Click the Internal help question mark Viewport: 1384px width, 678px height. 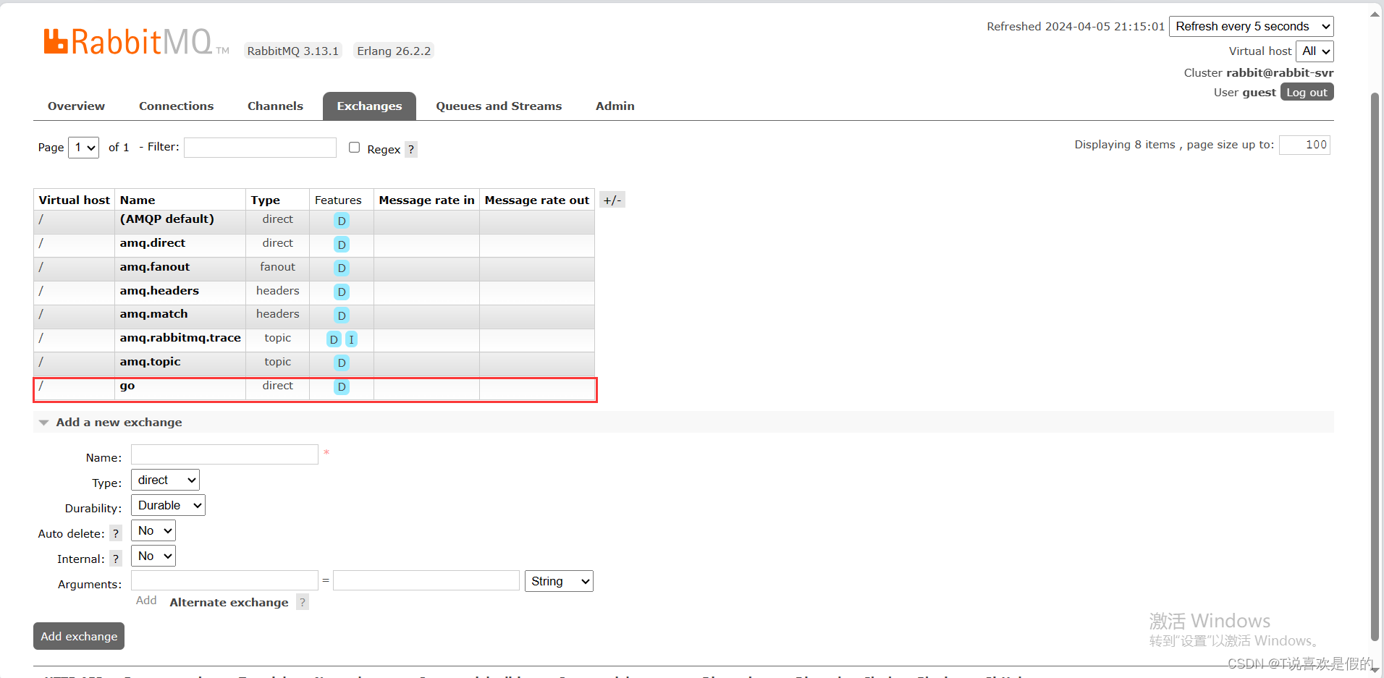pos(116,559)
